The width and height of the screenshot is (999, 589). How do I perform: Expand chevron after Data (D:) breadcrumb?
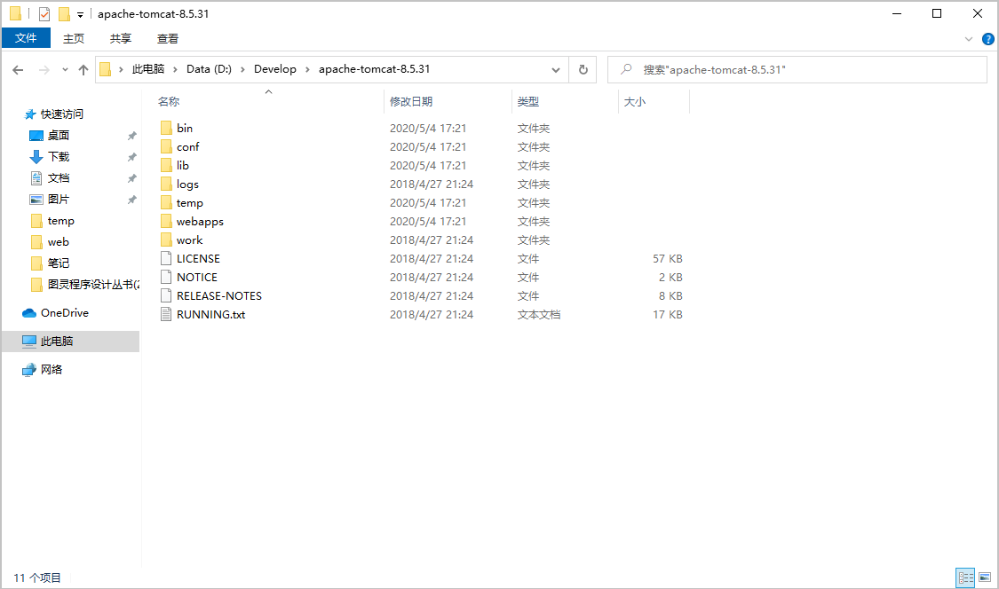click(x=242, y=69)
